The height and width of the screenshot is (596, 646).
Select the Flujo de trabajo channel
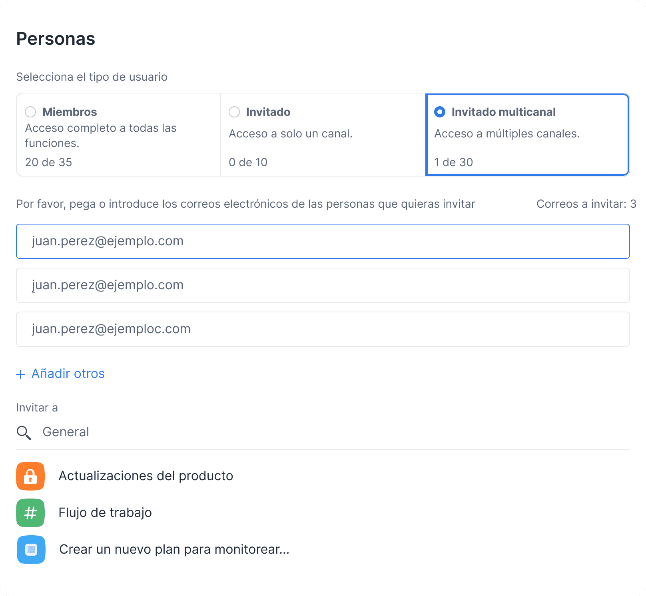pyautogui.click(x=105, y=513)
